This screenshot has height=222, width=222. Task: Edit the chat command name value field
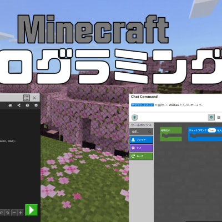[211, 130]
